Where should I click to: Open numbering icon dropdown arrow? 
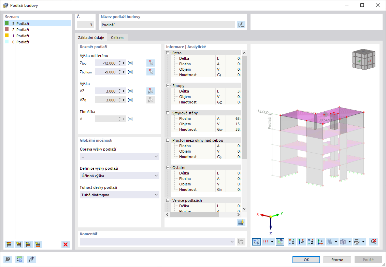tap(272, 242)
